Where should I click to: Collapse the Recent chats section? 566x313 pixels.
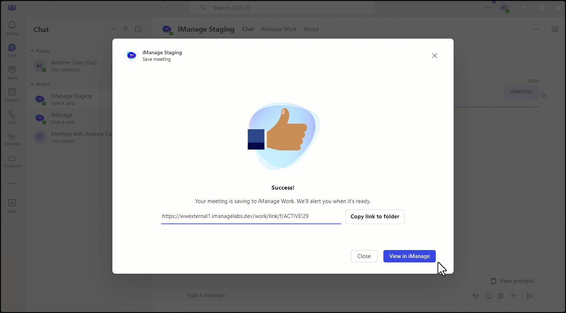coord(33,84)
